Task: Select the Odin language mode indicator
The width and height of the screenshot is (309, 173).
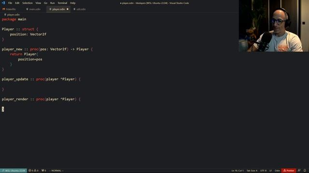Action: 277,171
